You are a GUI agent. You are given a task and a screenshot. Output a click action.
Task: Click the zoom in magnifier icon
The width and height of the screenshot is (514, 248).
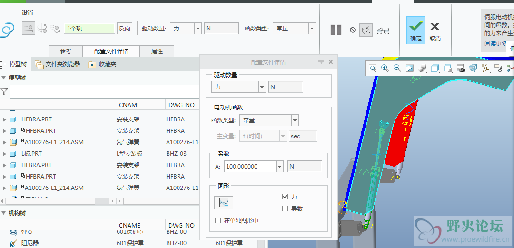coord(385,68)
